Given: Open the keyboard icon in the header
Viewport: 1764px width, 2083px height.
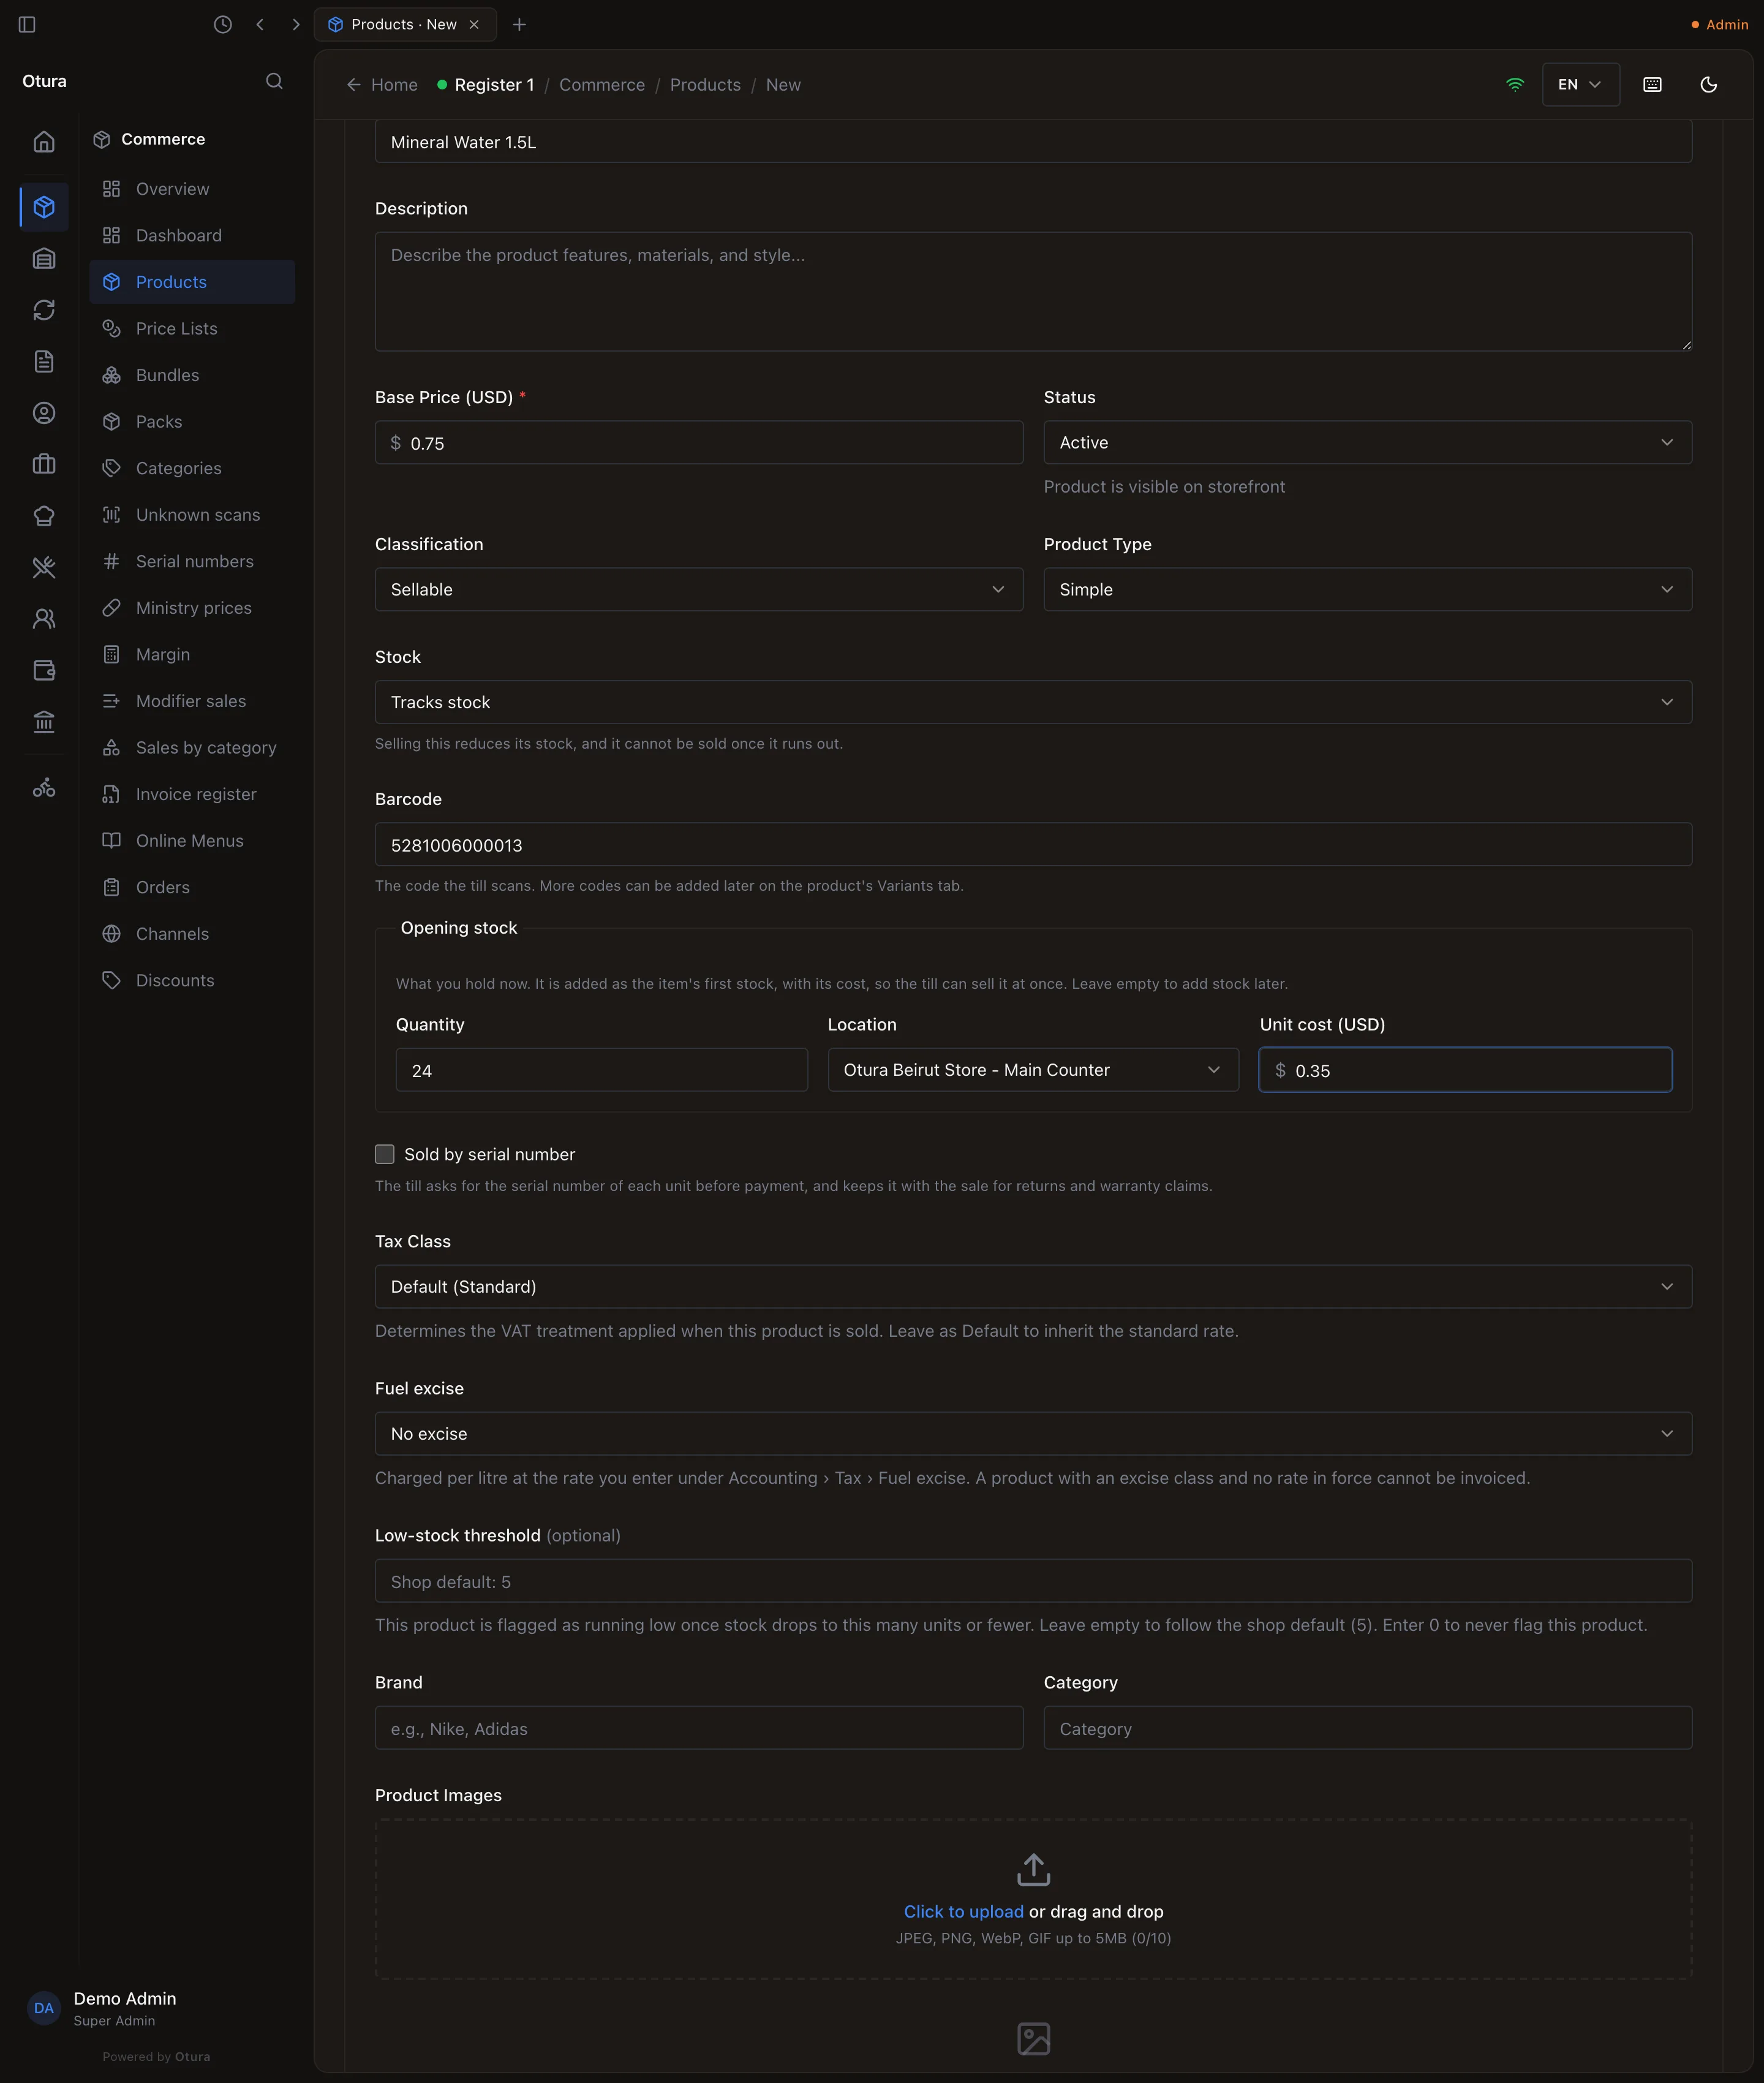Looking at the screenshot, I should (1652, 85).
